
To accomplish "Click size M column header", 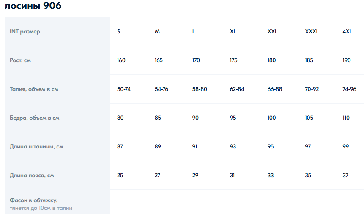I will tap(157, 31).
